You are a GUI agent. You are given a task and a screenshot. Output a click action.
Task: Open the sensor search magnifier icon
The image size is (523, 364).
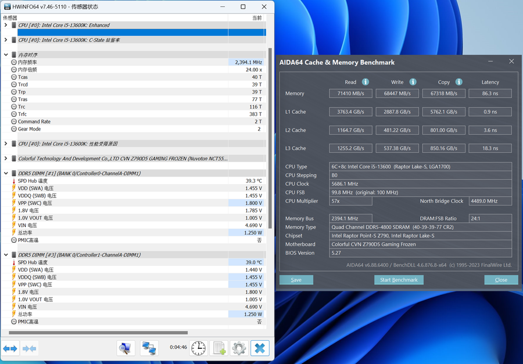126,349
